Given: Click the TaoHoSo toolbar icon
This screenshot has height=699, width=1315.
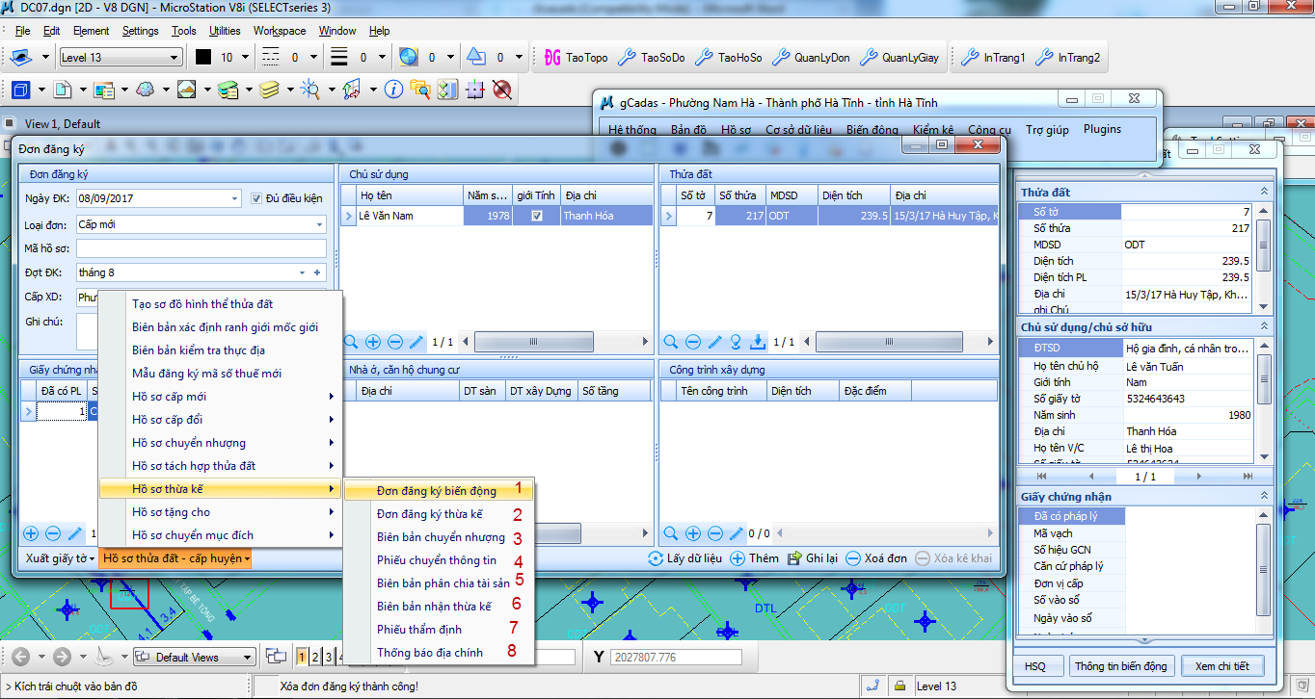Looking at the screenshot, I should [704, 58].
